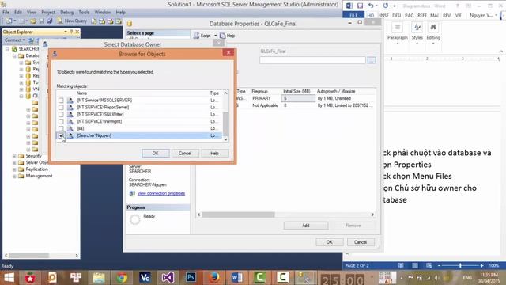Click the Word Undo icon

point(371,6)
